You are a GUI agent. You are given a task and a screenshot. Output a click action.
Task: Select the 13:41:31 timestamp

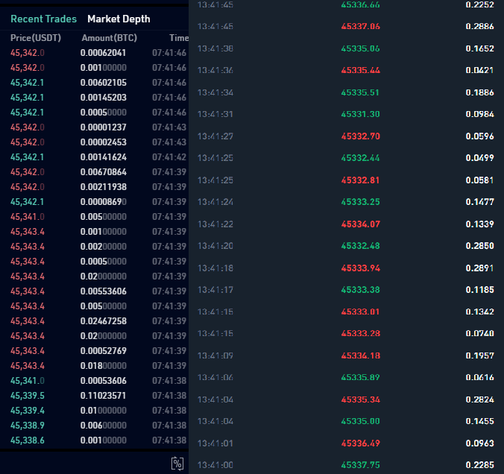pyautogui.click(x=215, y=114)
